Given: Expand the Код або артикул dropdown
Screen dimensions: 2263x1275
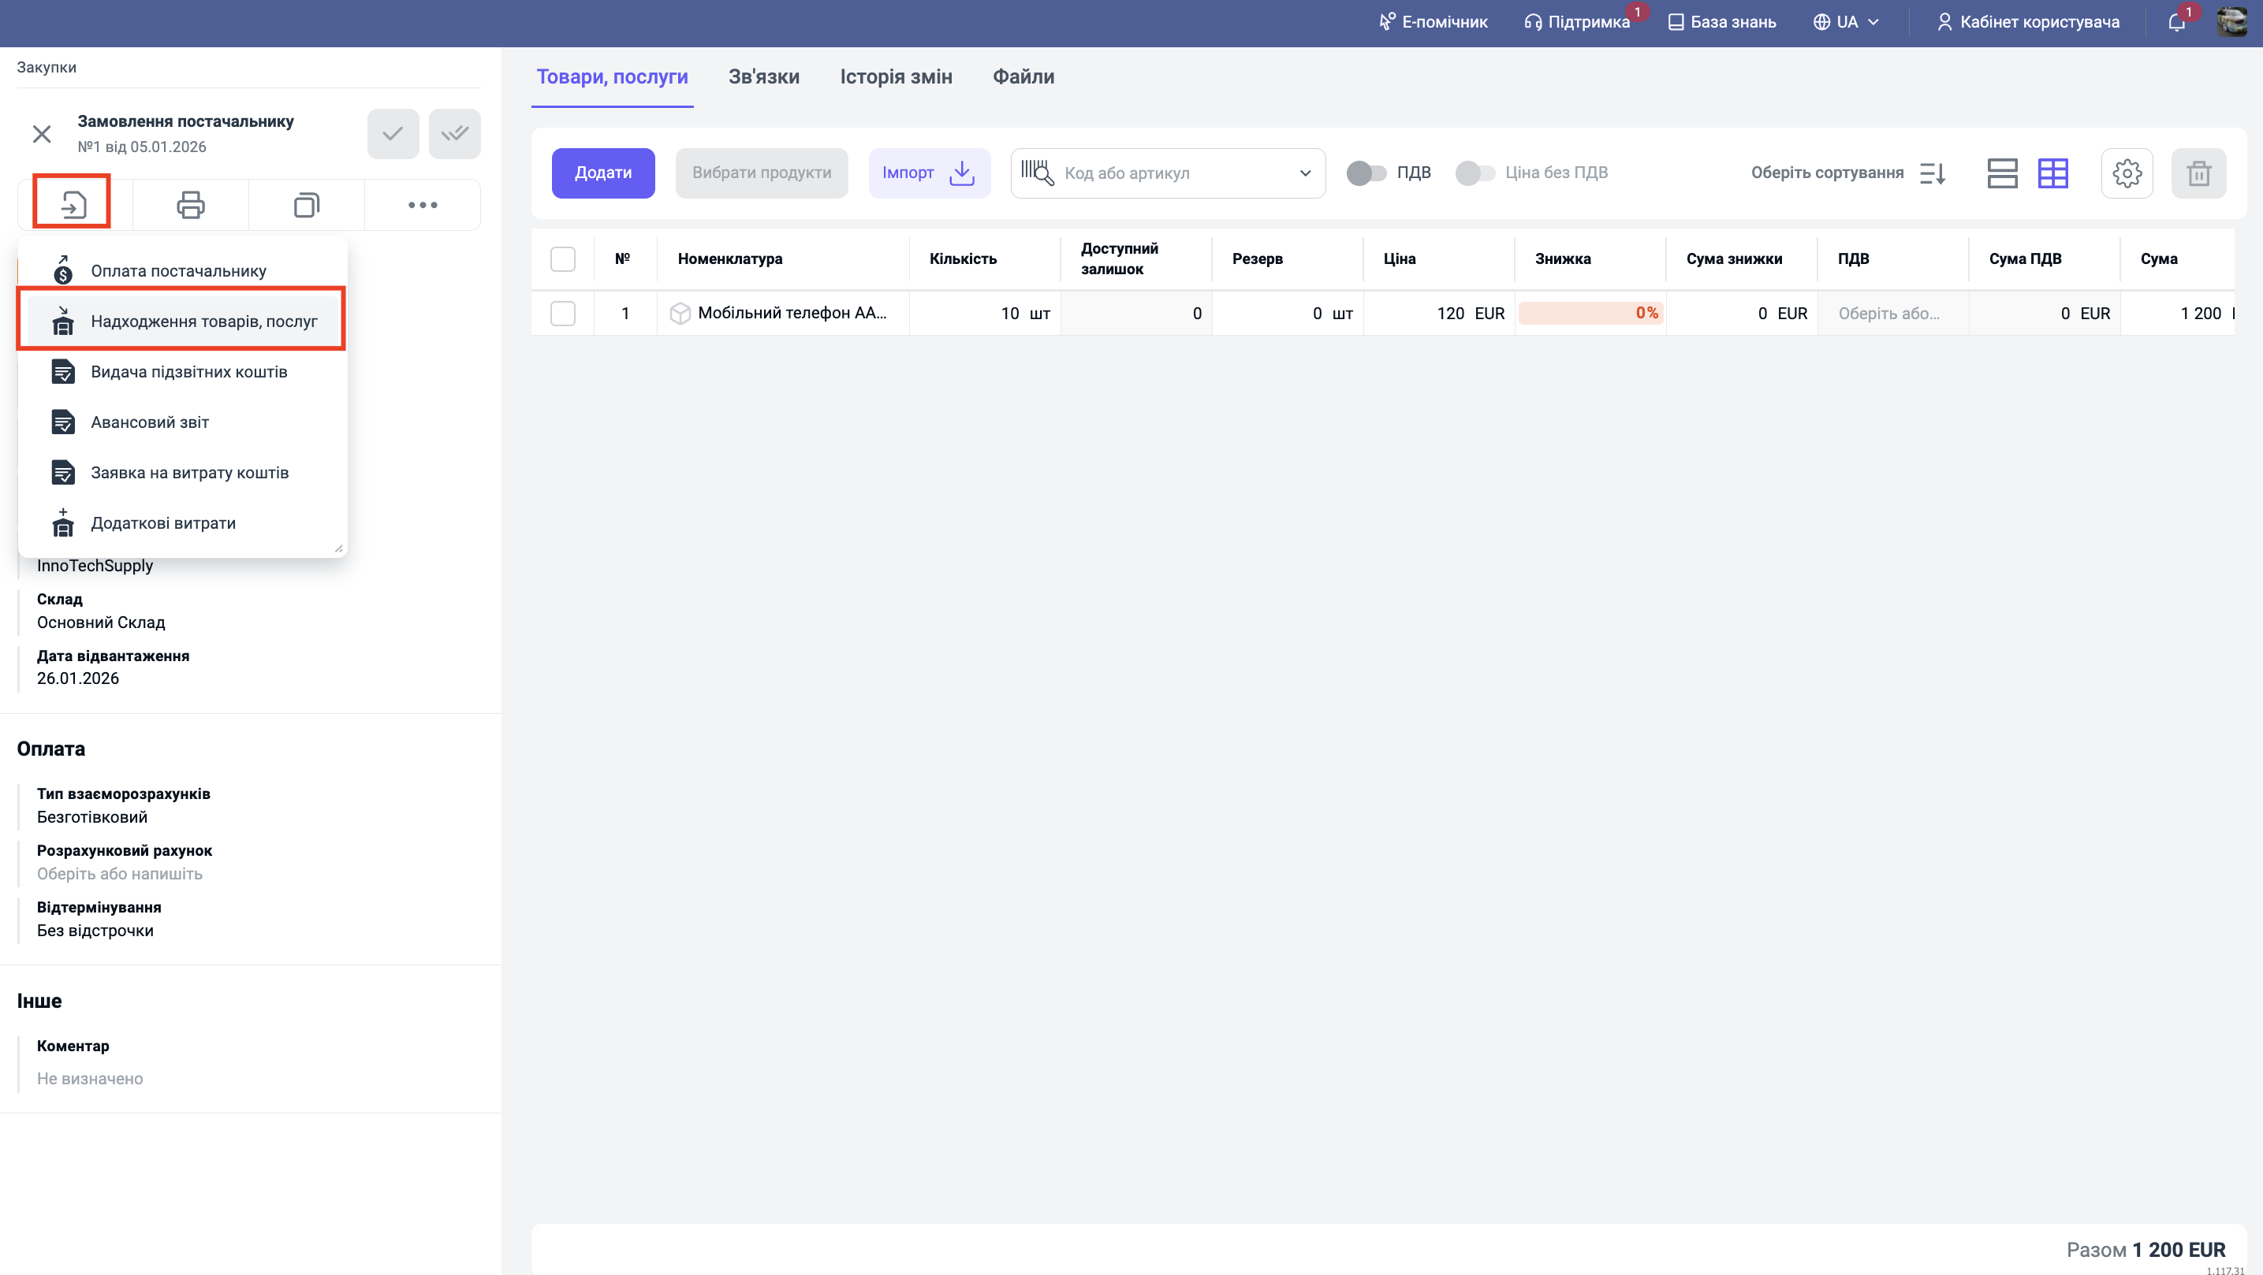Looking at the screenshot, I should 1304,173.
